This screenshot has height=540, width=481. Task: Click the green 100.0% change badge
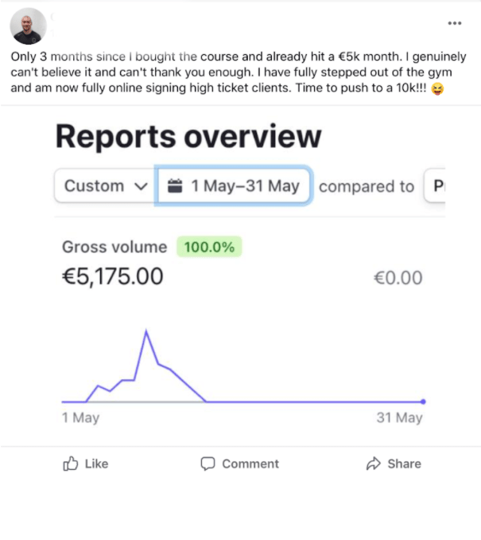click(x=209, y=247)
